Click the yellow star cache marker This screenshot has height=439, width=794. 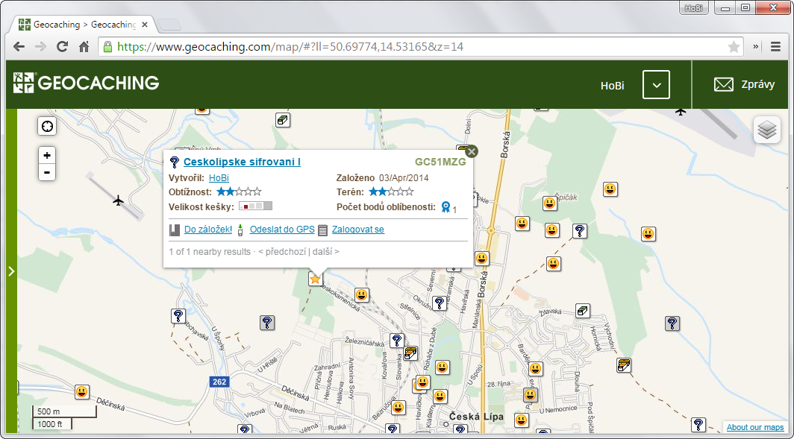coord(315,279)
